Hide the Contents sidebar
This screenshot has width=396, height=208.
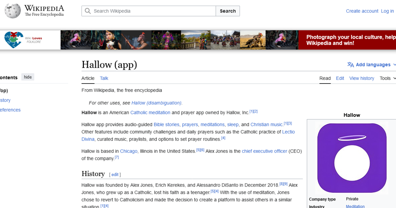pos(27,77)
